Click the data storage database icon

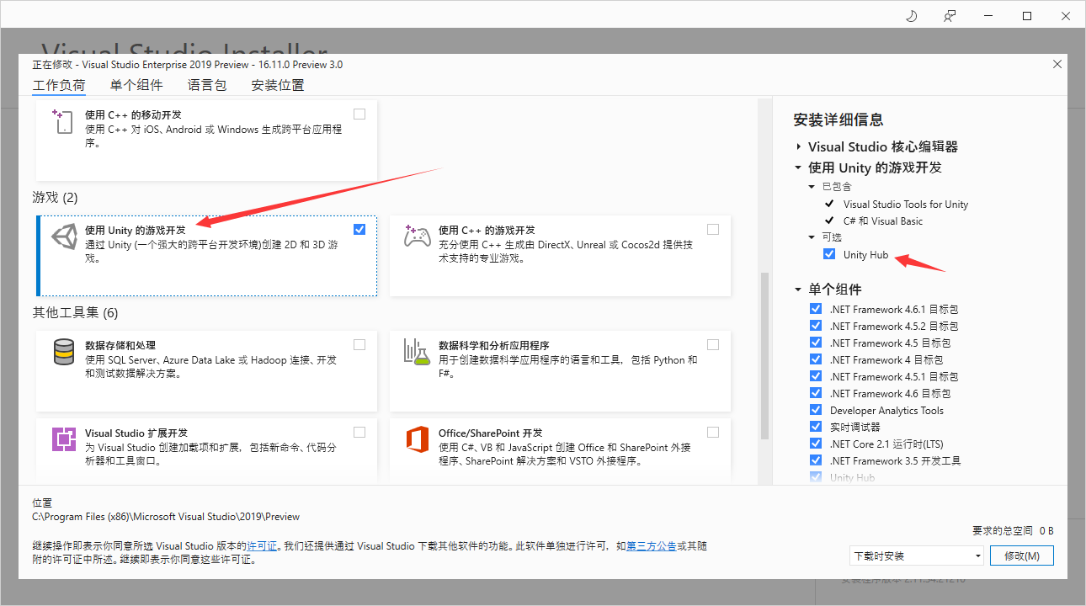coord(64,352)
